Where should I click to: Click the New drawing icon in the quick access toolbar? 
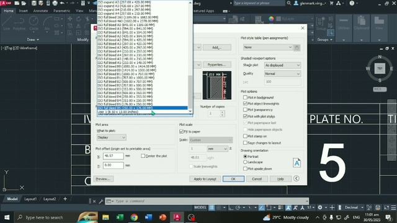click(x=17, y=3)
